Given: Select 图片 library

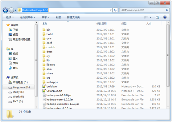Looking at the screenshot, I should [x=15, y=58].
